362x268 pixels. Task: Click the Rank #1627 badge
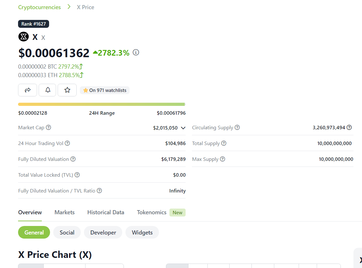[x=34, y=24]
